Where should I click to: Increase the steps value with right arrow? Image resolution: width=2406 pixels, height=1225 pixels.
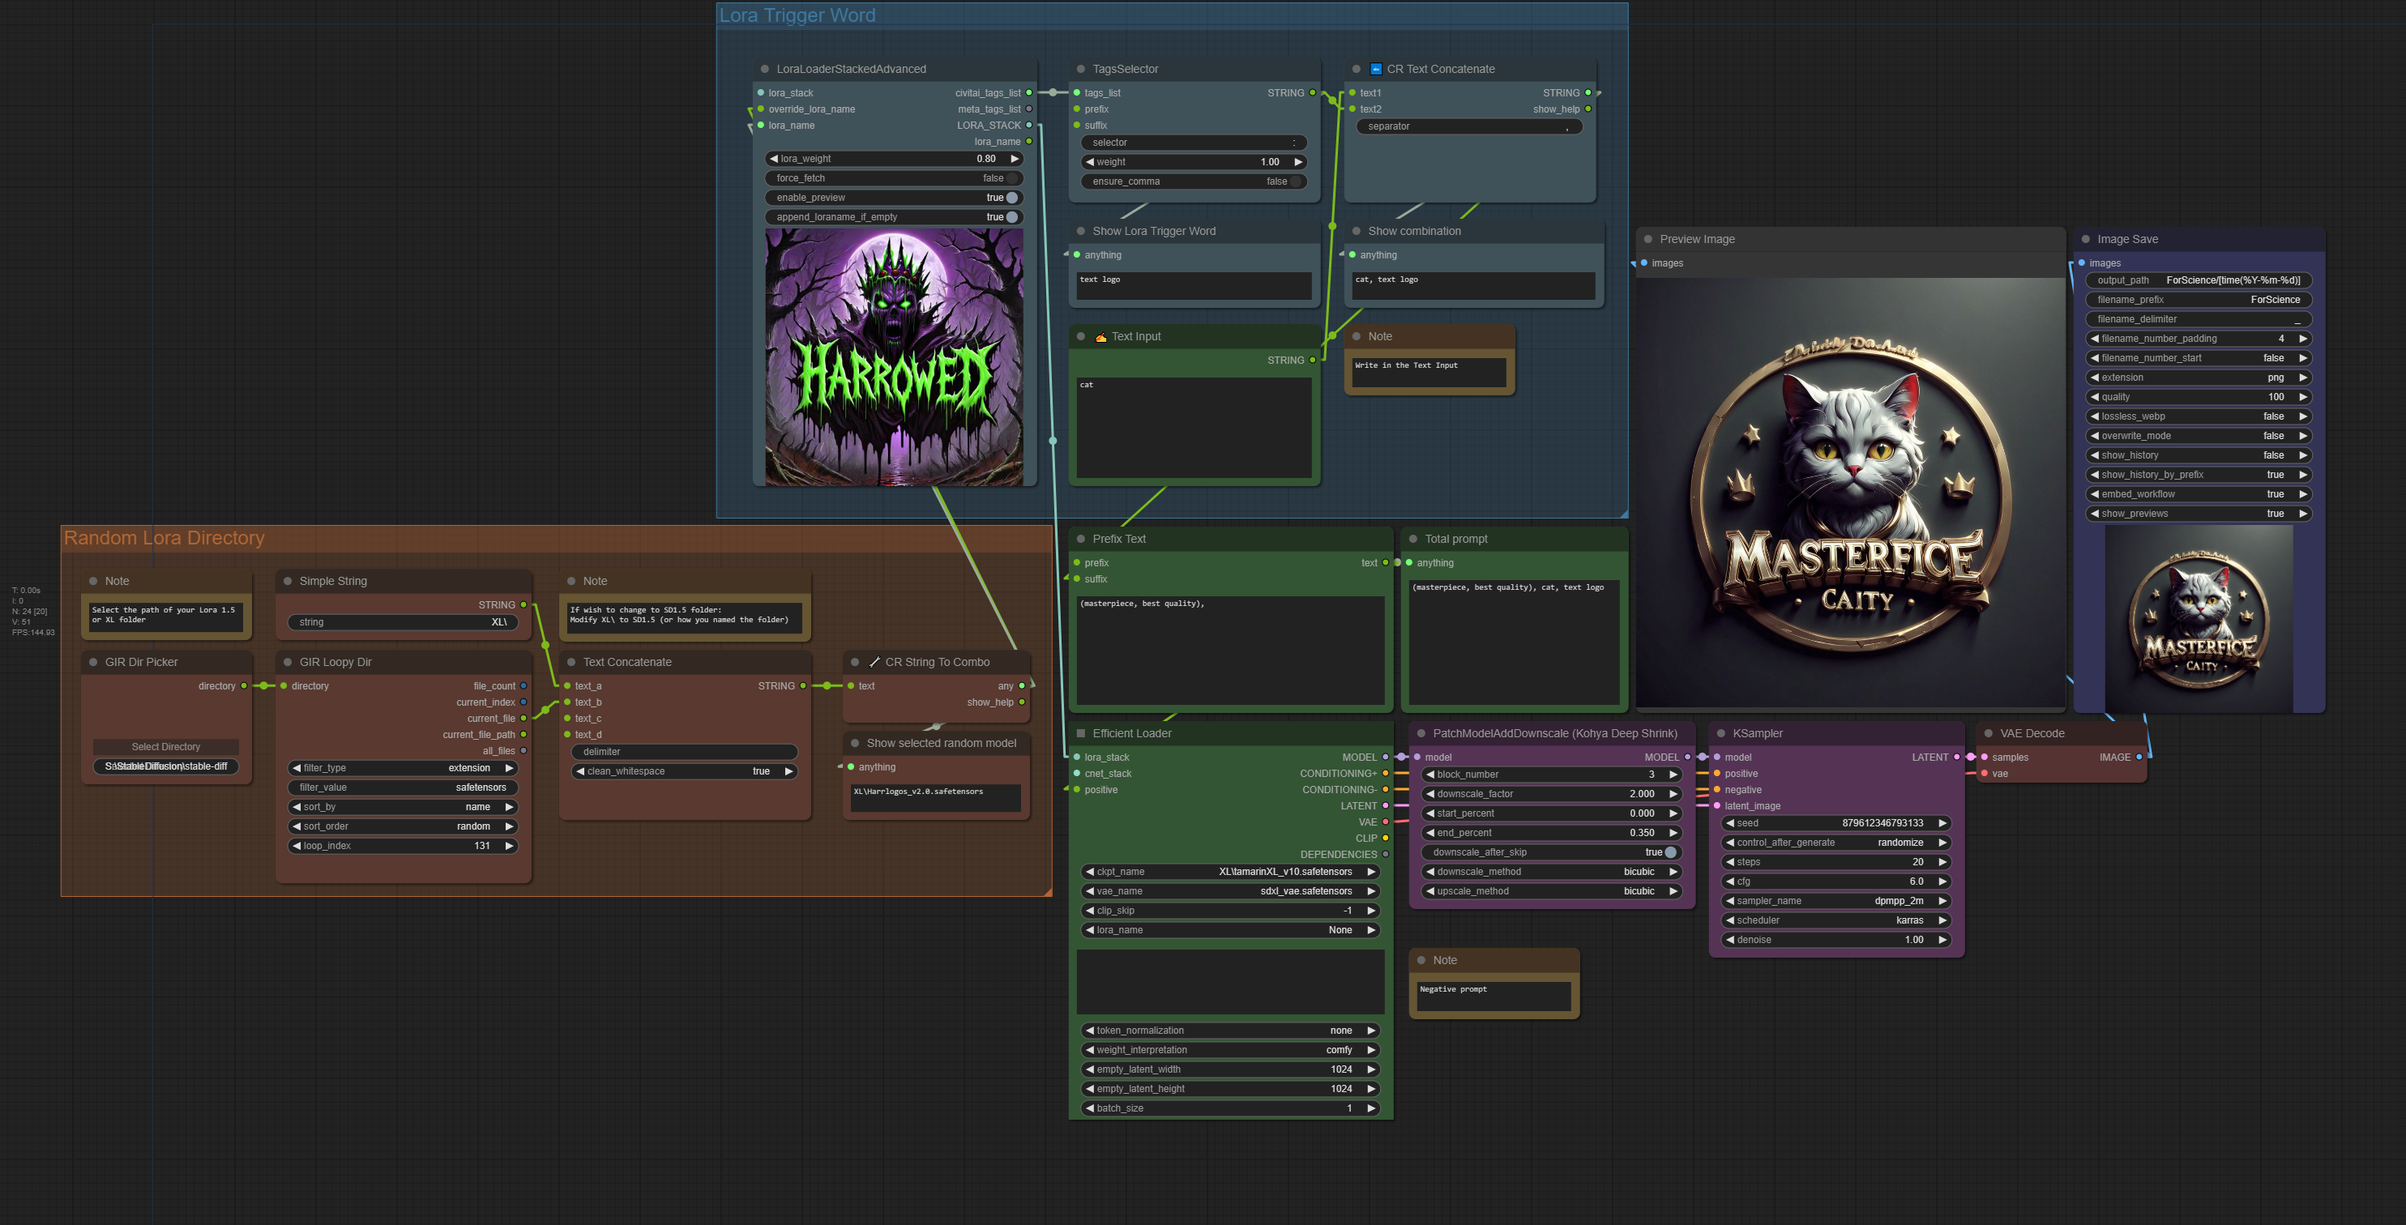coord(1942,862)
